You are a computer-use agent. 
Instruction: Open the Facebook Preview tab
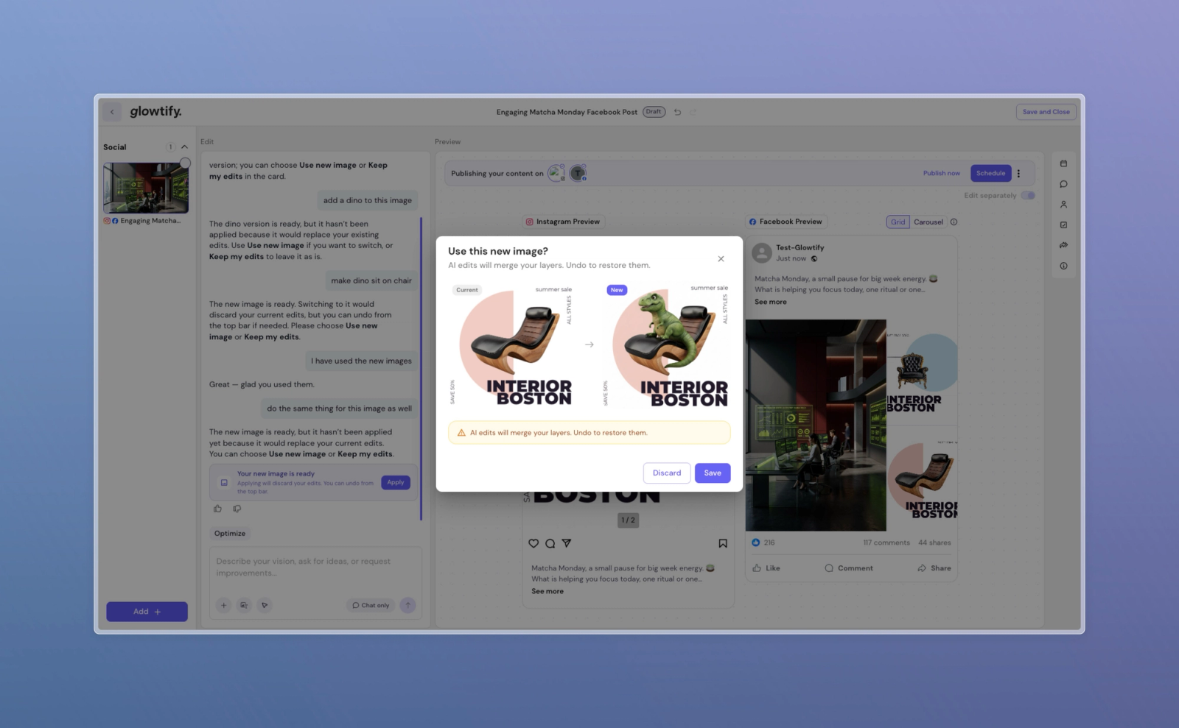pyautogui.click(x=786, y=222)
